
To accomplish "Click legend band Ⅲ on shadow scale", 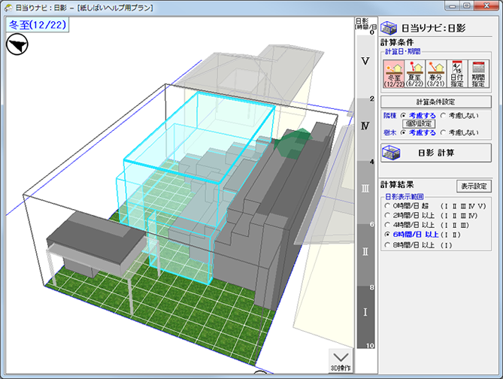I will coord(365,193).
